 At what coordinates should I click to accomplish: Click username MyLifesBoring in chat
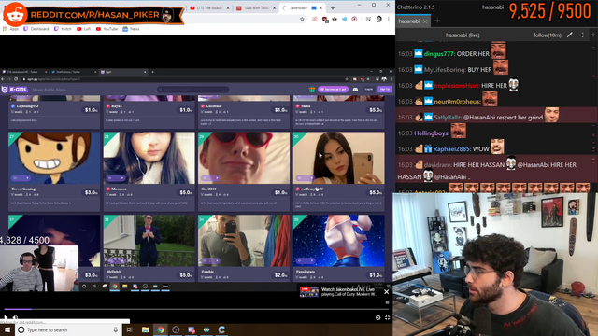(445, 70)
